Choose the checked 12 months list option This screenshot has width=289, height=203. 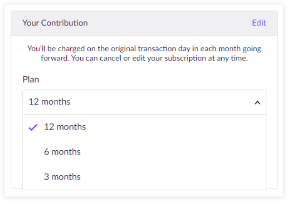tap(65, 127)
